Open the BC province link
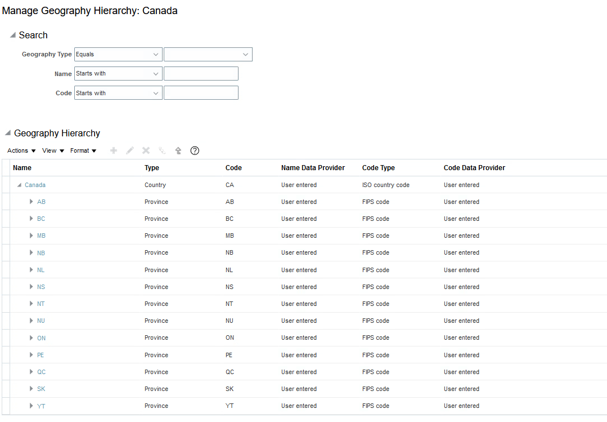Screen dimensions: 607x422 [41, 219]
